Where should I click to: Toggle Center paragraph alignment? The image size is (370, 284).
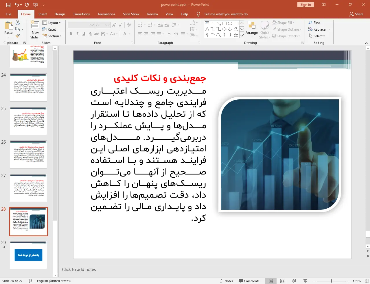coord(146,34)
